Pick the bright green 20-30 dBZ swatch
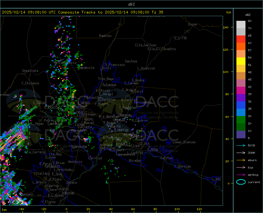The width and height of the screenshot is (263, 213). point(241,120)
